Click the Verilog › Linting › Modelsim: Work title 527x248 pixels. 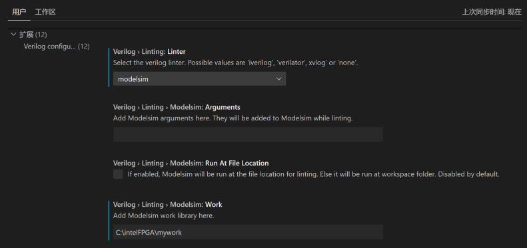[168, 204]
